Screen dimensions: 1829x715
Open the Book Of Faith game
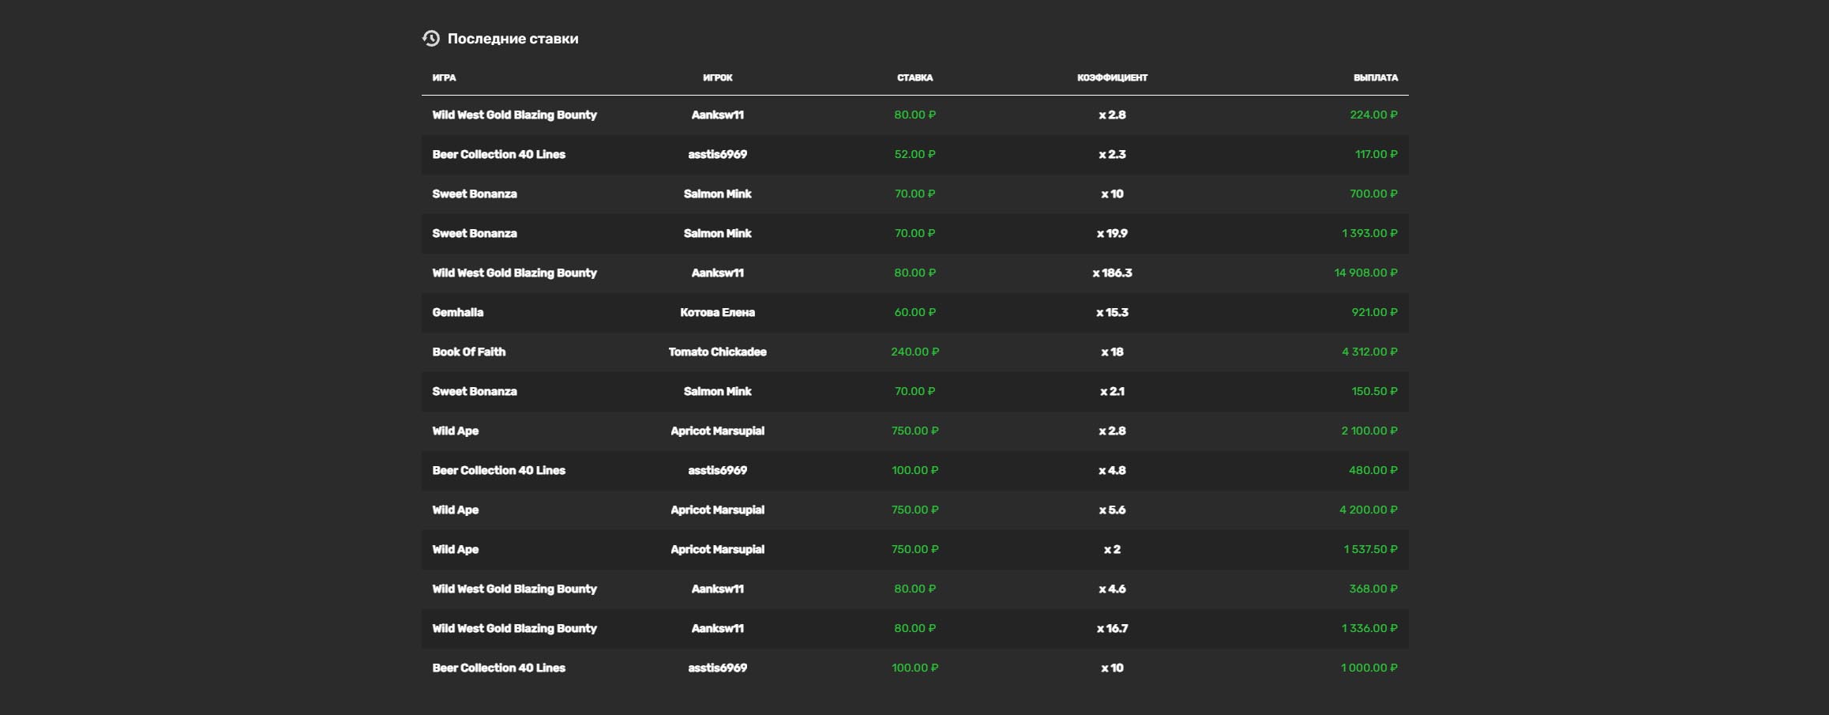coord(468,352)
